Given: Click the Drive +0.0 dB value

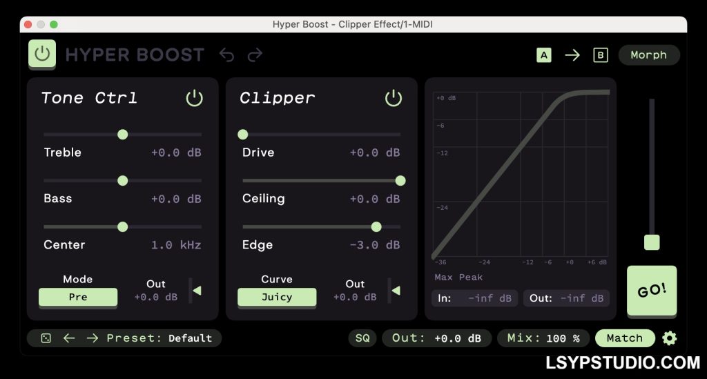Looking at the screenshot, I should pyautogui.click(x=375, y=153).
